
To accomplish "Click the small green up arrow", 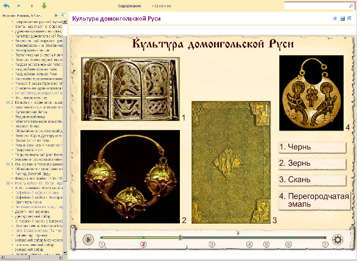I will 32,6.
